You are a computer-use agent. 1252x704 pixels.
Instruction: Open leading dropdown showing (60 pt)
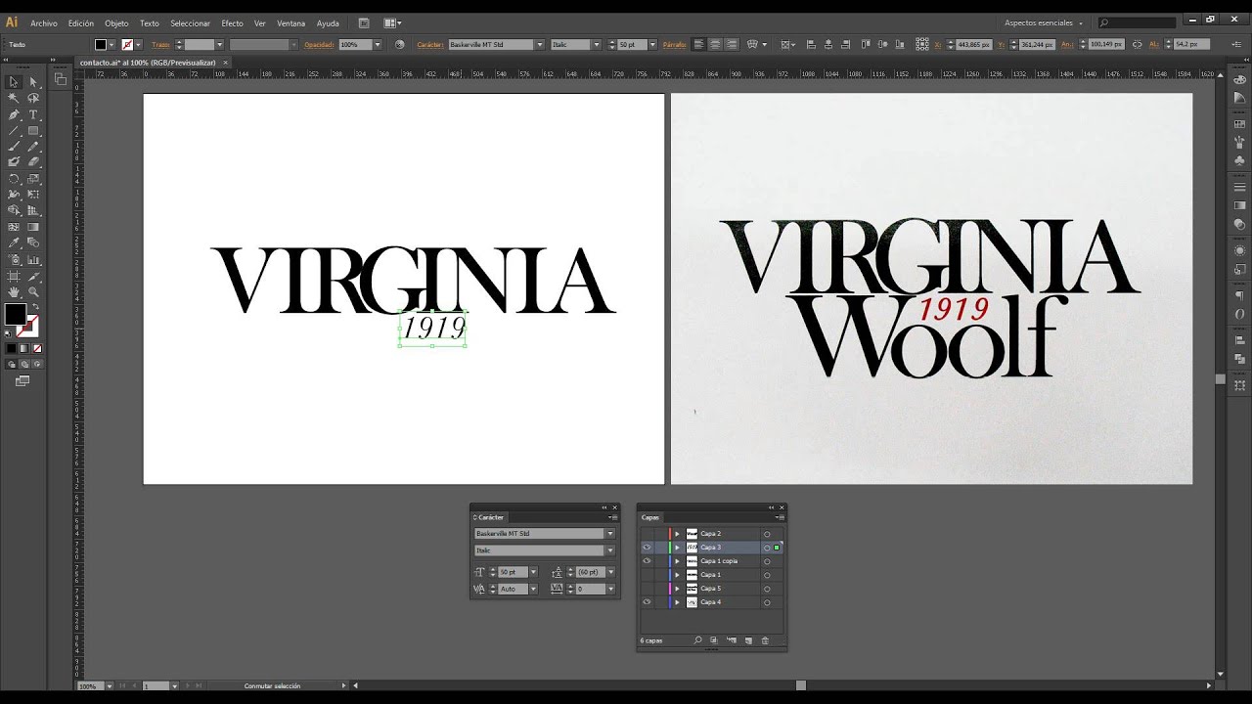610,572
